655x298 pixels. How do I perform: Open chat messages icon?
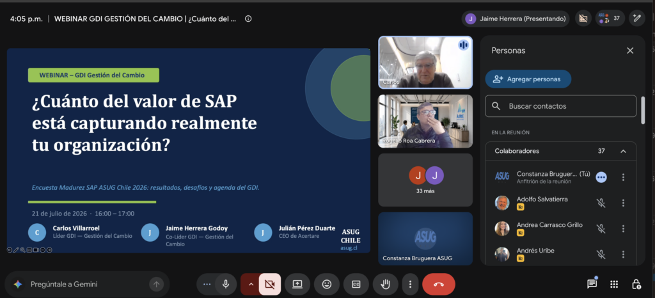pos(592,284)
